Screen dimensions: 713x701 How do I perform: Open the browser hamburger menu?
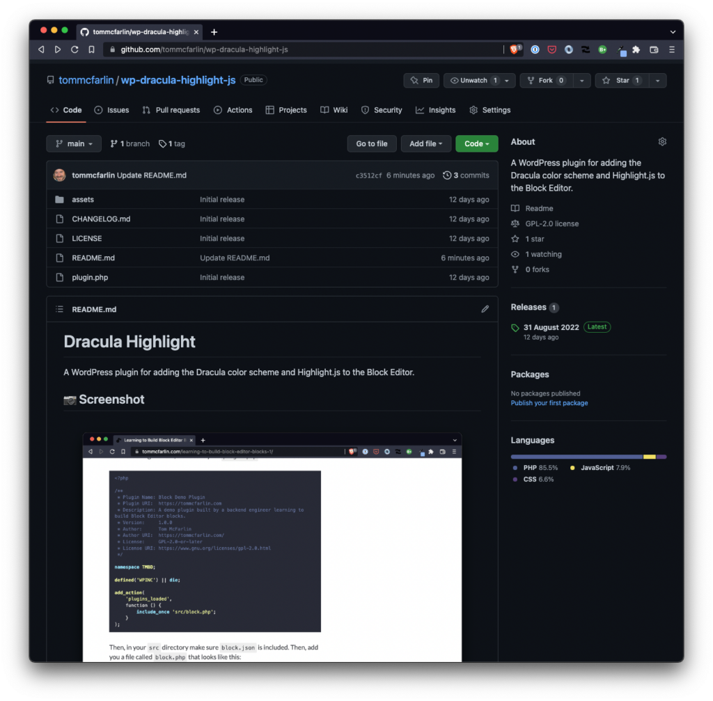(x=672, y=49)
